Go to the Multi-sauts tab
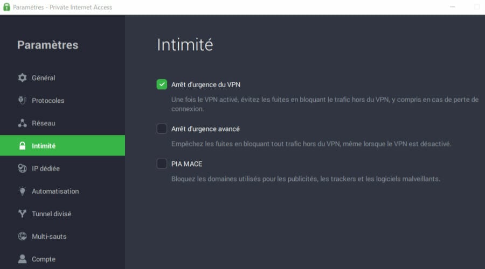This screenshot has height=269, width=485. 63,236
